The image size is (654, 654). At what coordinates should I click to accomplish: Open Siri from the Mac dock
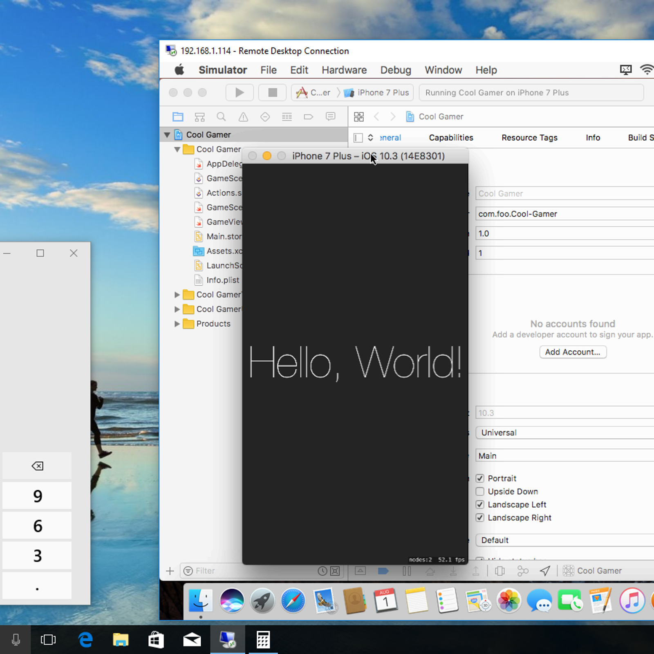tap(232, 601)
